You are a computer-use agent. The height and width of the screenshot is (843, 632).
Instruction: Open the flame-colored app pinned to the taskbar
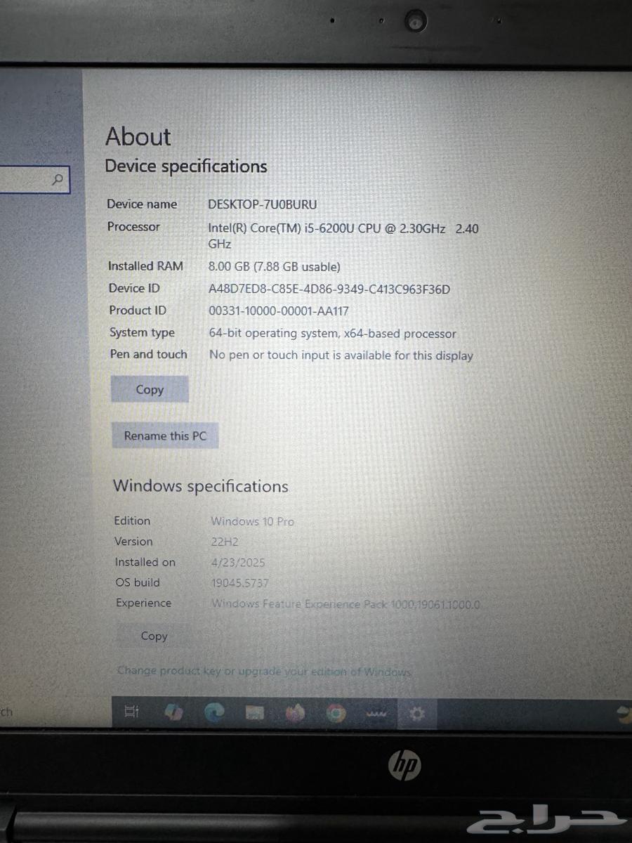tap(295, 712)
